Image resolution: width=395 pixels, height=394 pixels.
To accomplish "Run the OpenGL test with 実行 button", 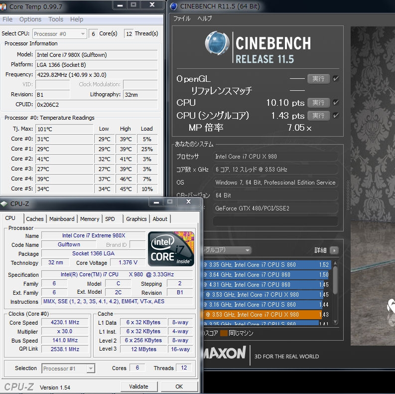I will click(318, 79).
